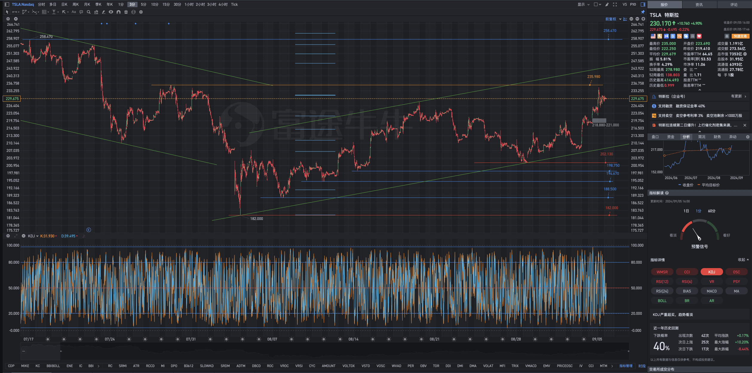This screenshot has height=373, width=752.
Task: Select the 60分 indicator timeframe
Action: (712, 211)
